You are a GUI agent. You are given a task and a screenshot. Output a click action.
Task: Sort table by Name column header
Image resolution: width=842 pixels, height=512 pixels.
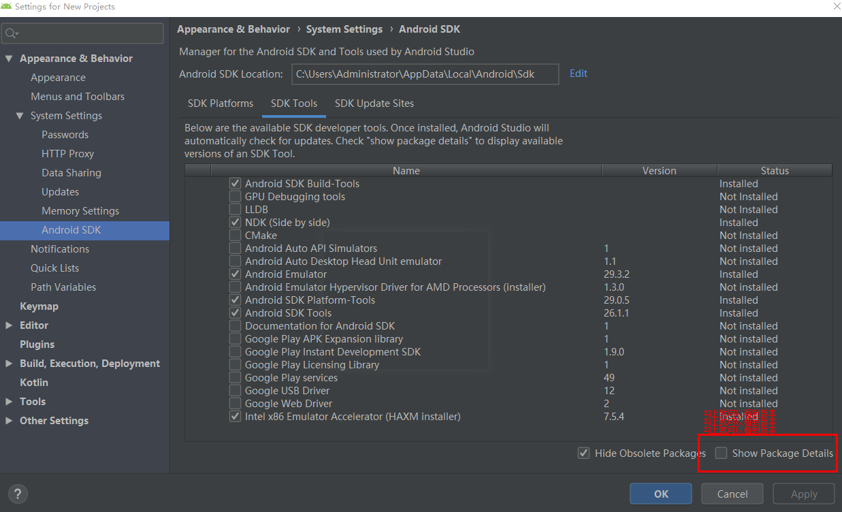tap(406, 171)
